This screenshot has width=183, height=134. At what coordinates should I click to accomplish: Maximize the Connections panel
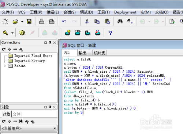coord(45,43)
